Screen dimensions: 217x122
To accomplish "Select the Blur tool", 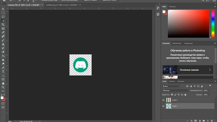I will pyautogui.click(x=3, y=60).
